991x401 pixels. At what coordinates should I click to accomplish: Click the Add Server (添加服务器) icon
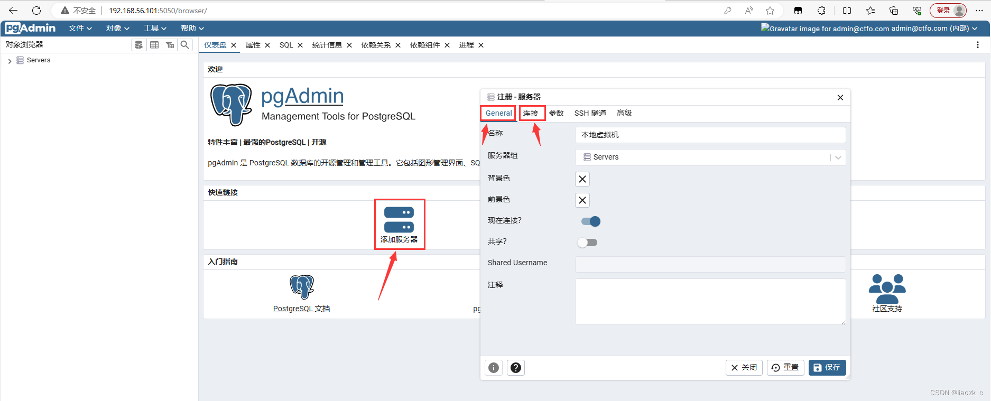point(399,220)
